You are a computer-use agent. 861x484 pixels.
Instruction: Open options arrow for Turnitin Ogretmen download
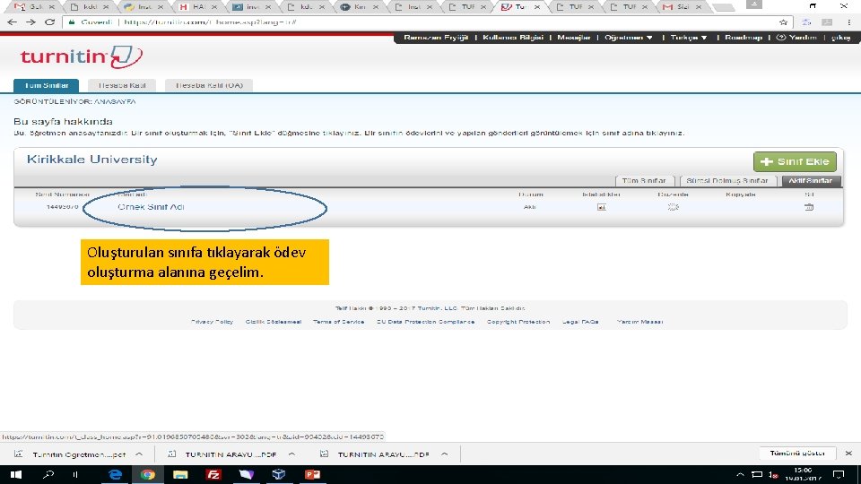139,454
